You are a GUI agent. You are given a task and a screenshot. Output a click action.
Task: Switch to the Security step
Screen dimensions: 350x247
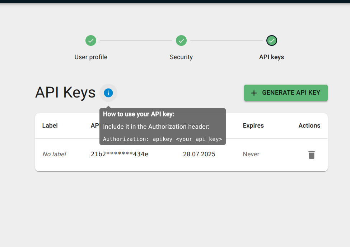click(181, 57)
